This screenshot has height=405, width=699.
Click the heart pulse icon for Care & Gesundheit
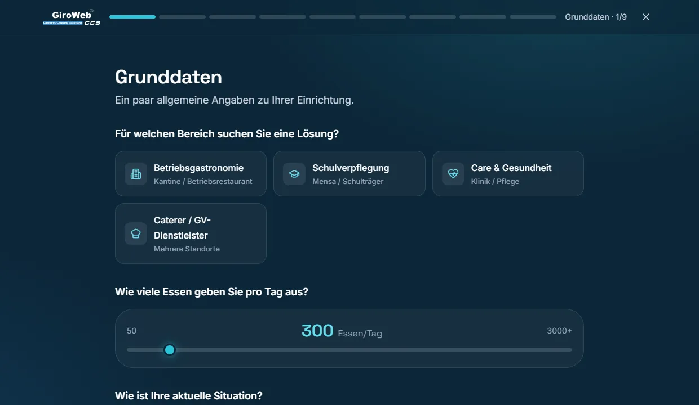453,174
